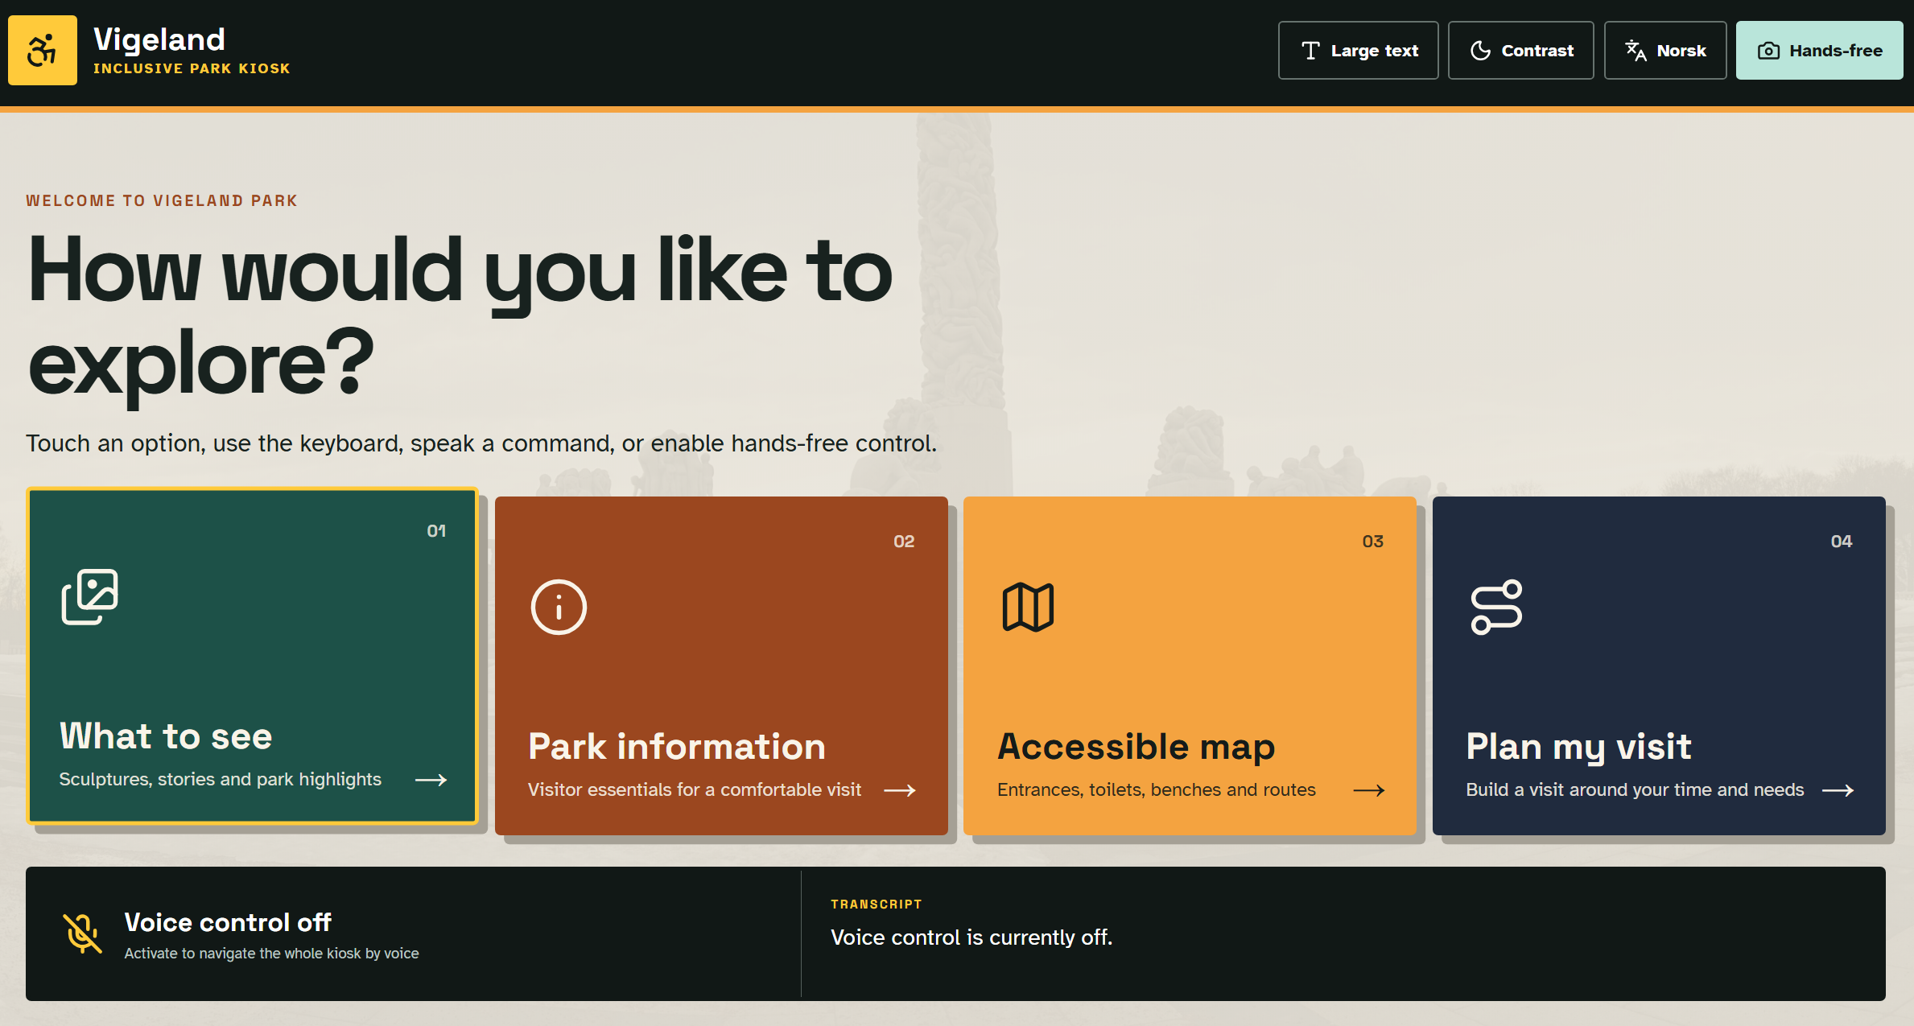
Task: Toggle high Contrast mode
Action: point(1520,50)
